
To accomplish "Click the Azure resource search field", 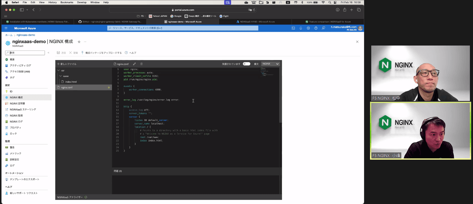I will click(182, 28).
